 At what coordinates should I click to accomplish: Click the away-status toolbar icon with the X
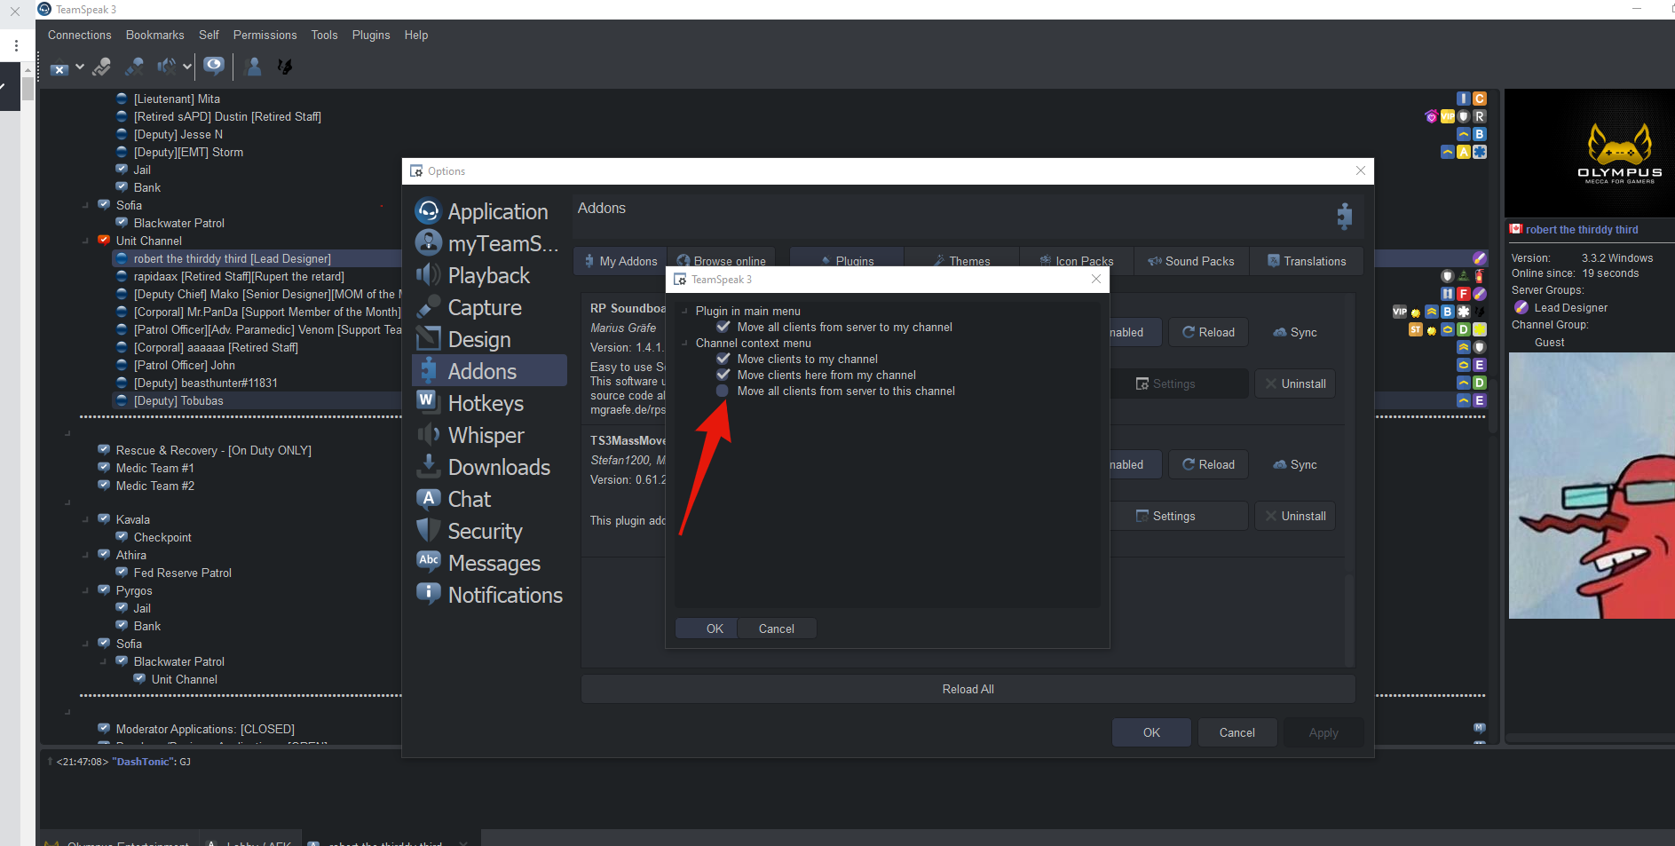click(59, 67)
